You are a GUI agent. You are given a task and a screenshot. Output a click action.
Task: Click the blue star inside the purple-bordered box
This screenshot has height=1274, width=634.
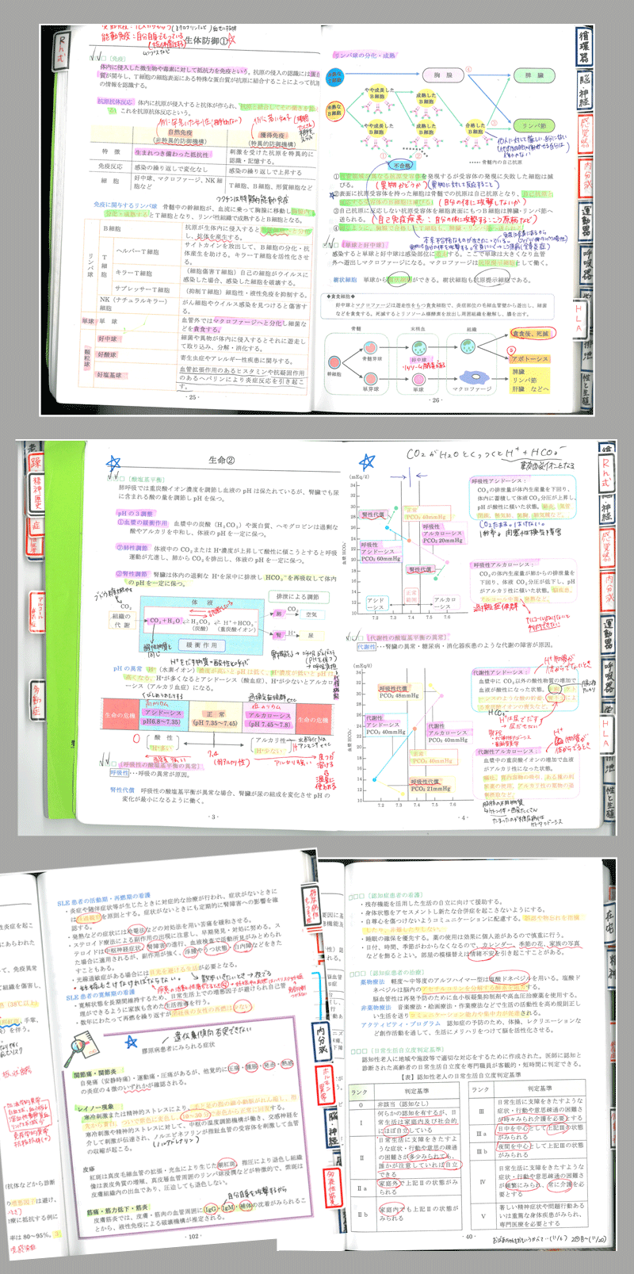pos(132,1041)
